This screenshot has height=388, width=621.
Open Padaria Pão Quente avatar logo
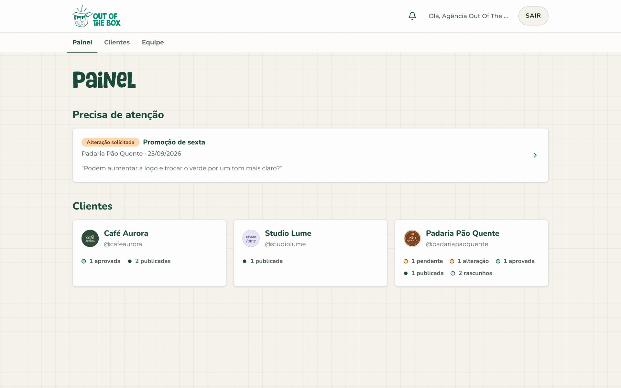coord(412,238)
